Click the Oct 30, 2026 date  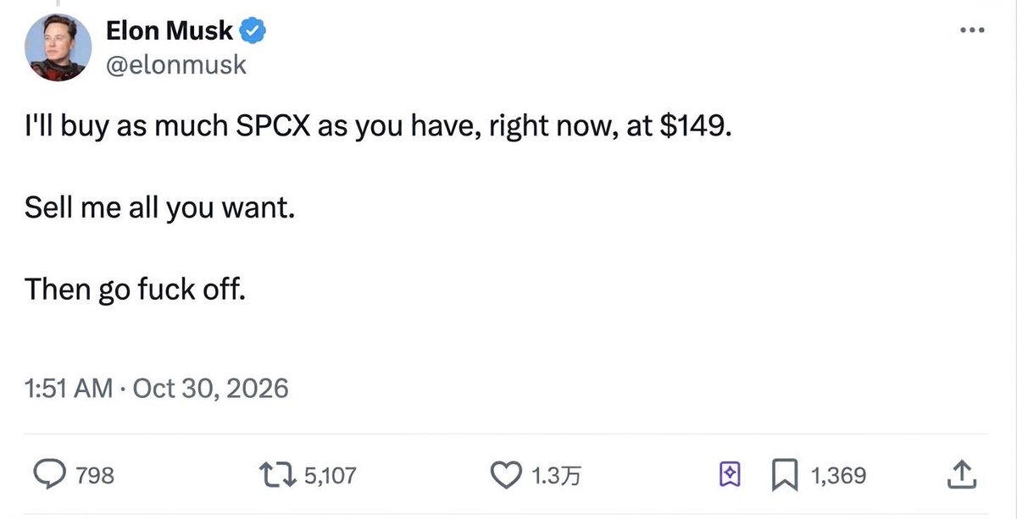tap(211, 389)
